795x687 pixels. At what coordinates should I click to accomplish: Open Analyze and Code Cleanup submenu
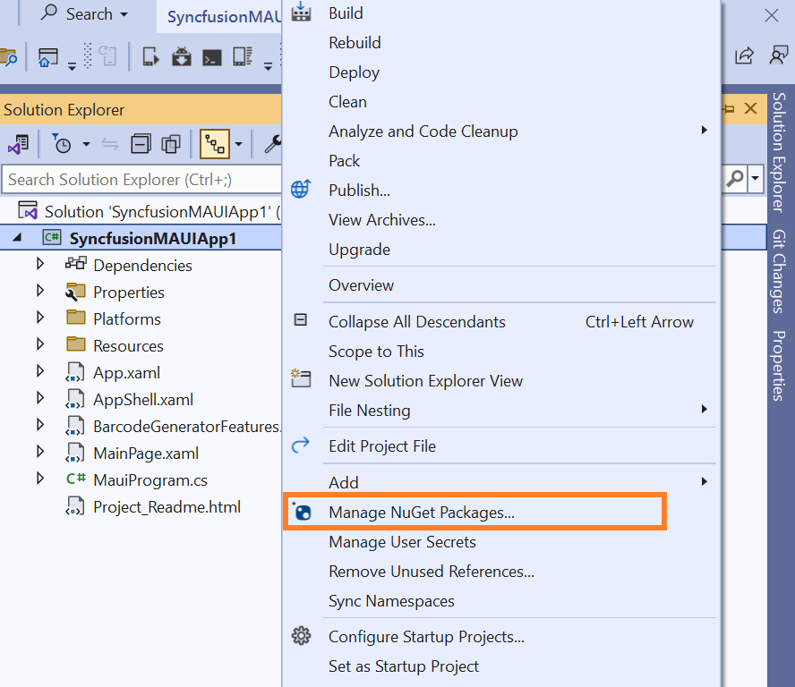[501, 131]
